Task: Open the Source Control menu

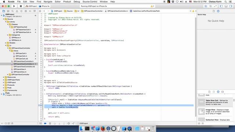Action: [x=90, y=1]
